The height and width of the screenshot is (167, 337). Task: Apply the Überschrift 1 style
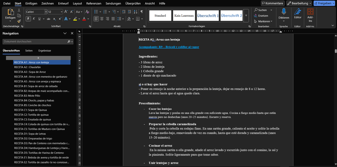(208, 16)
